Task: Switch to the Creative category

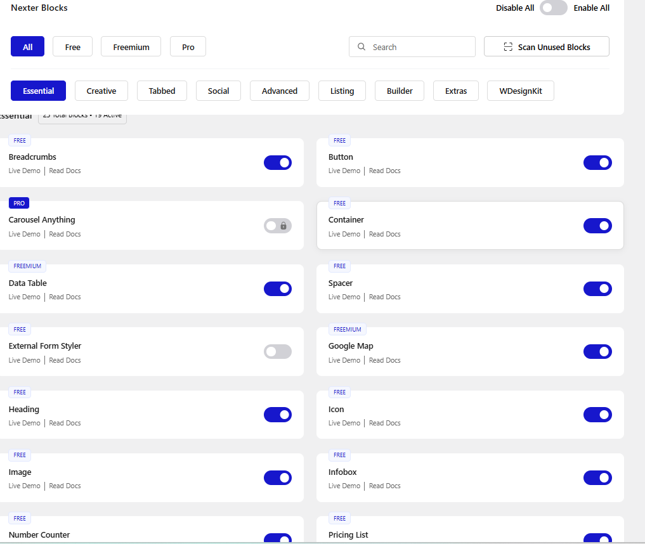Action: coord(101,91)
